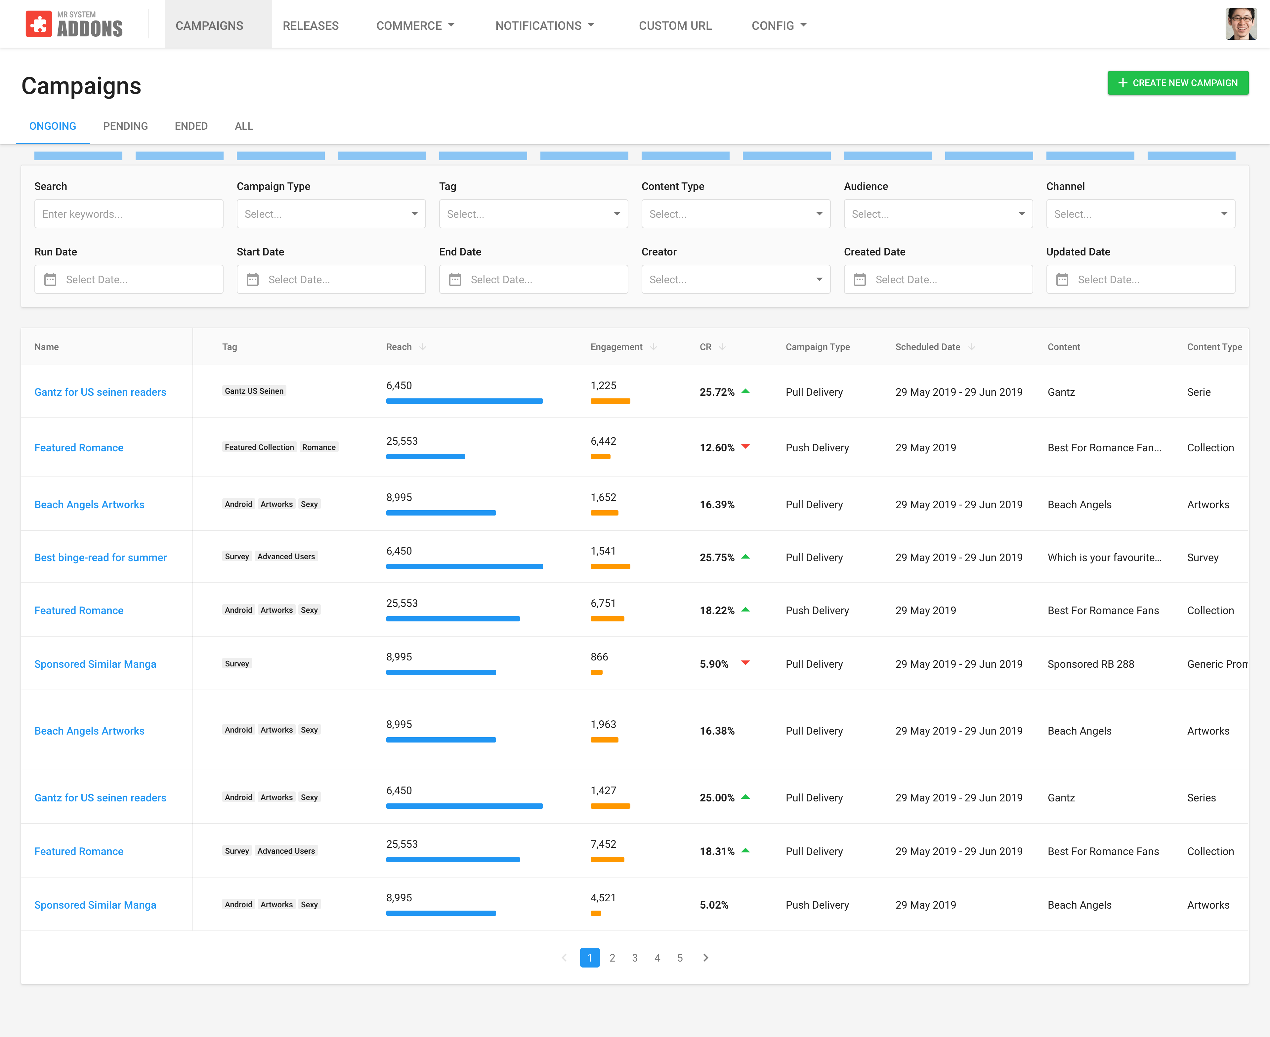Open the Campaign Type dropdown
Viewport: 1270px width, 1037px height.
pos(331,214)
